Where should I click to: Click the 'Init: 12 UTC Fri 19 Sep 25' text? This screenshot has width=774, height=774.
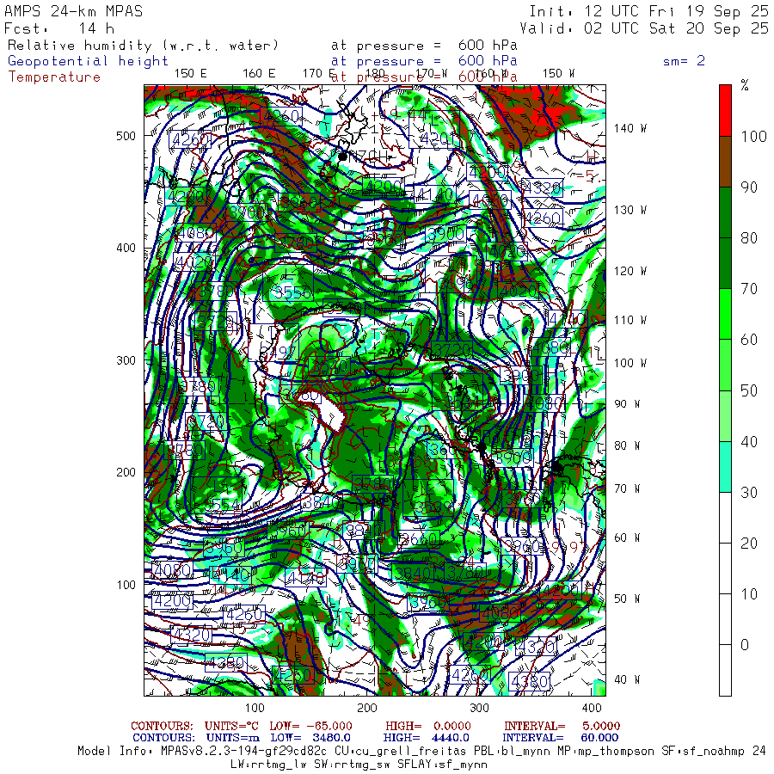click(x=648, y=11)
